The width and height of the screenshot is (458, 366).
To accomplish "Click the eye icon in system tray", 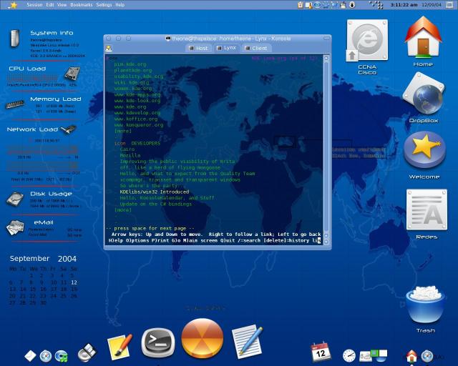I will pos(317,5).
